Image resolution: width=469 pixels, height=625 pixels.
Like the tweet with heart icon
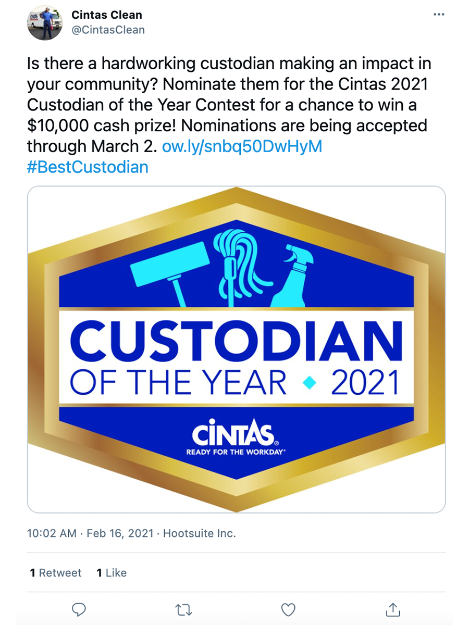288,609
